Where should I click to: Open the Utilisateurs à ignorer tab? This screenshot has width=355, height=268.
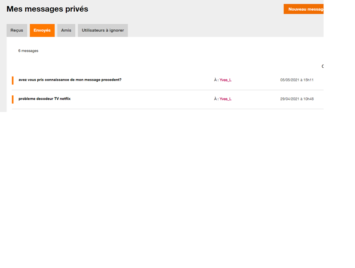point(103,30)
